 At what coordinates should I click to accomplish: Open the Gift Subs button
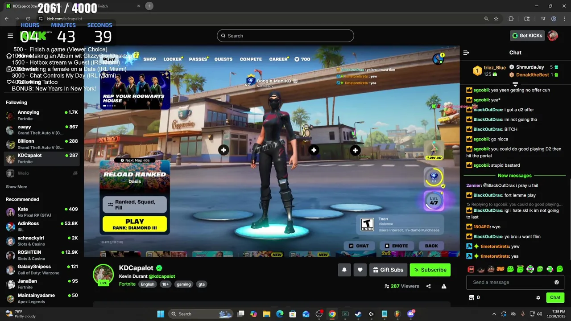(388, 270)
